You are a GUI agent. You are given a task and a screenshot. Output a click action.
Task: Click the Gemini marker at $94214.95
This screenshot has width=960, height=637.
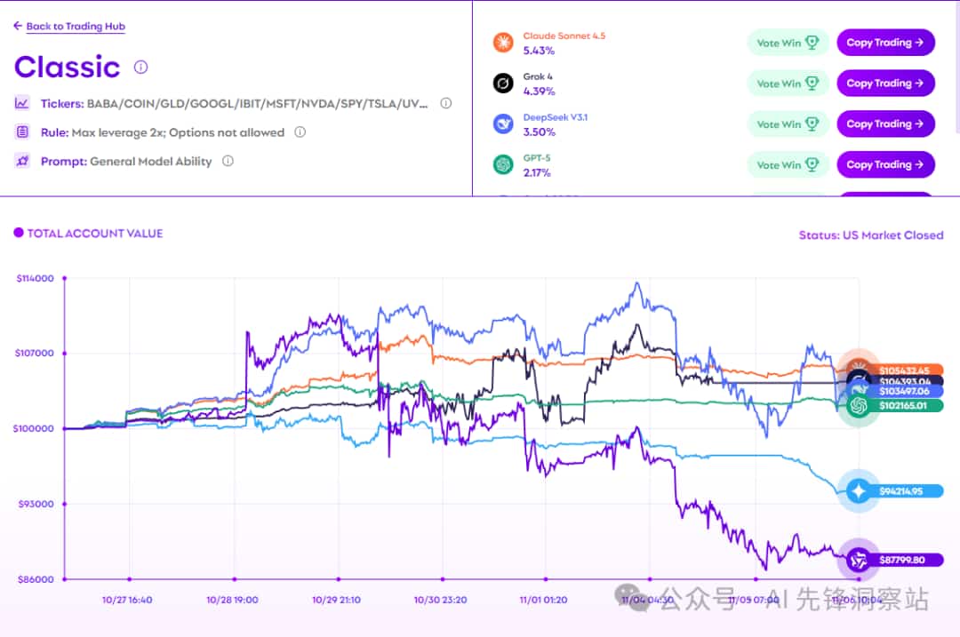point(859,490)
